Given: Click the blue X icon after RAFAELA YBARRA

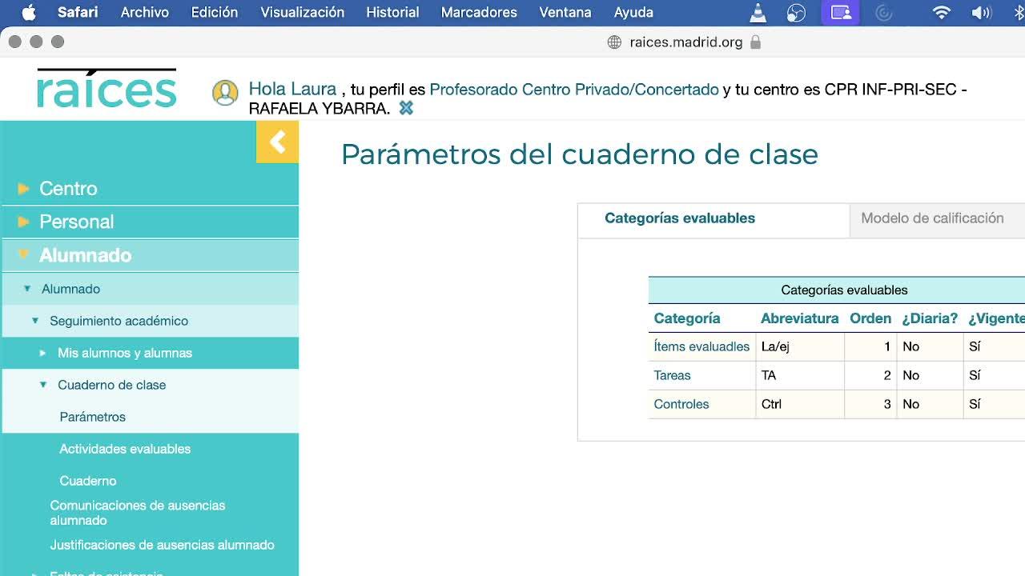Looking at the screenshot, I should coord(406,108).
